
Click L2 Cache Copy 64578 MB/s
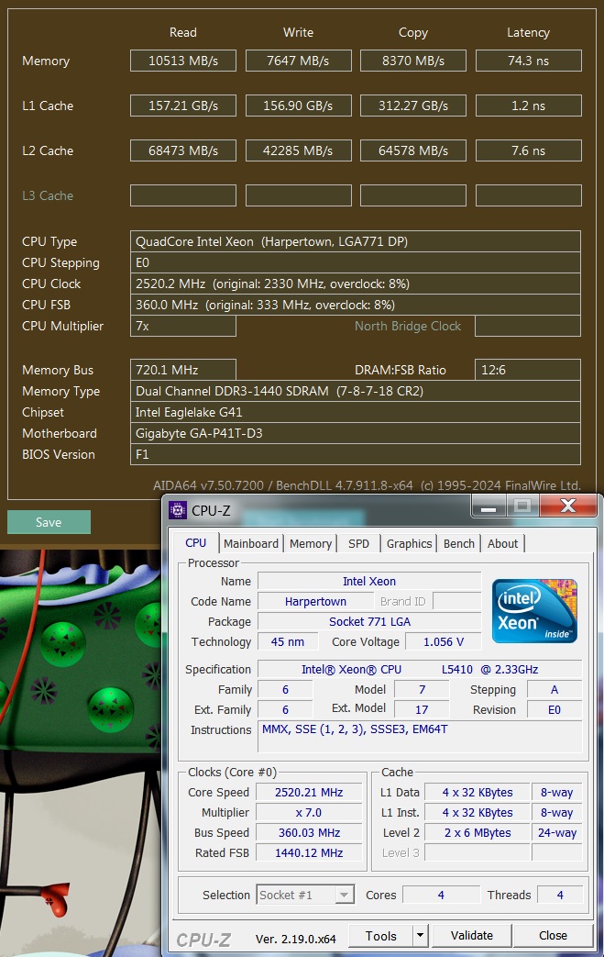[x=413, y=150]
